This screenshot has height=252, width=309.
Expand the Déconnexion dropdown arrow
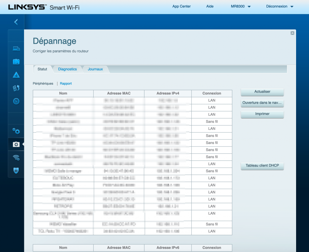click(292, 7)
